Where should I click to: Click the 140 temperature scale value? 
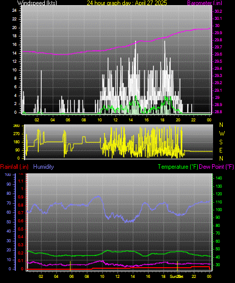(219, 178)
